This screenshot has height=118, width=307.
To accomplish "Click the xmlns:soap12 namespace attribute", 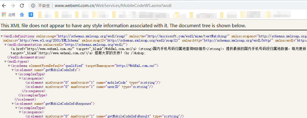I will tap(131, 40).
